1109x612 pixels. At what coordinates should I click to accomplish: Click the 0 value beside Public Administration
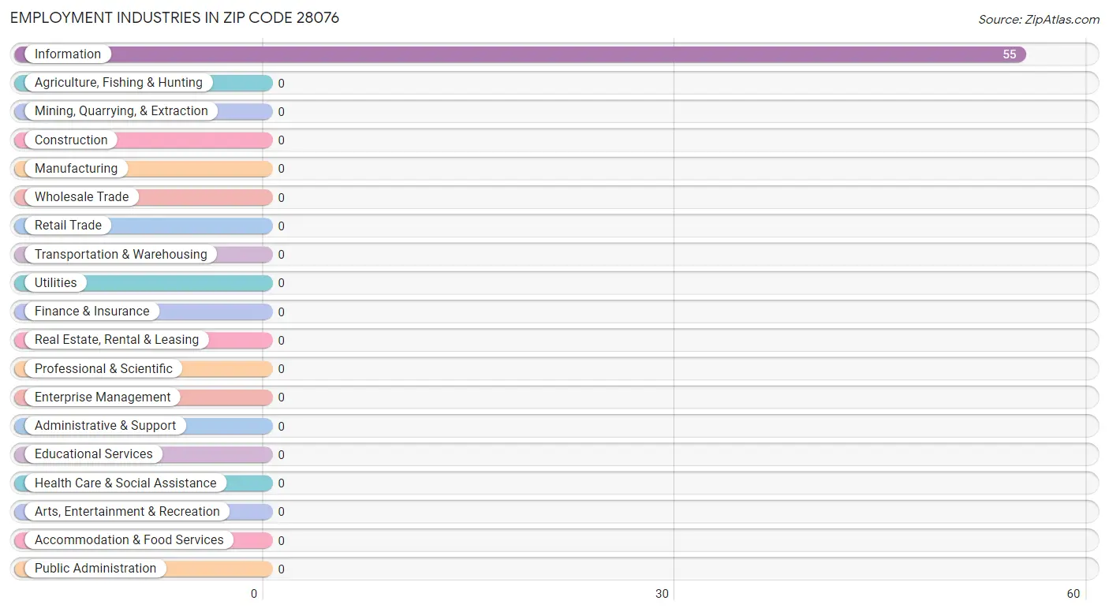point(281,569)
